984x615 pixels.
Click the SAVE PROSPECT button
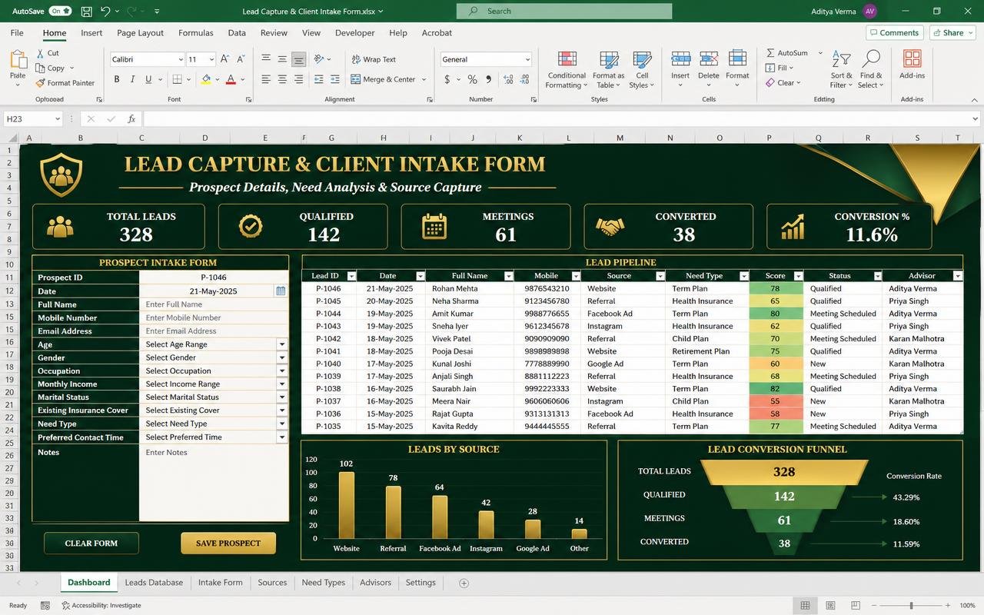[228, 544]
